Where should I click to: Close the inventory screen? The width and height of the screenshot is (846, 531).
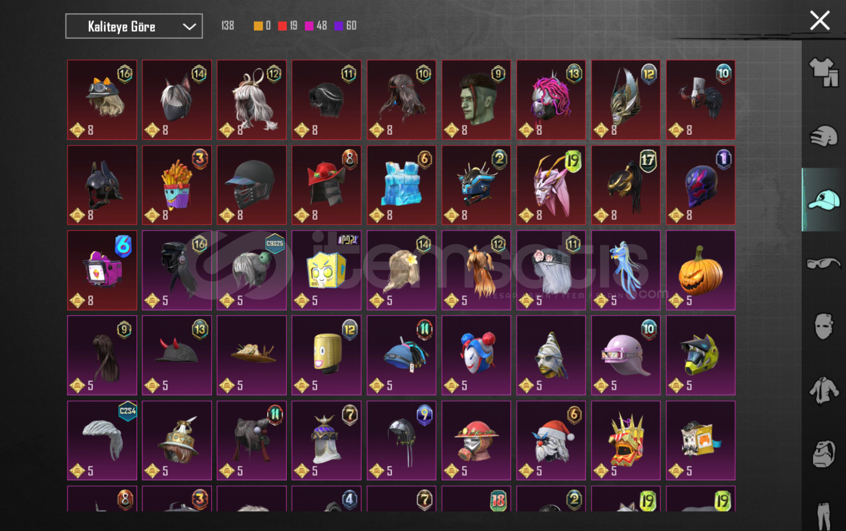819,21
